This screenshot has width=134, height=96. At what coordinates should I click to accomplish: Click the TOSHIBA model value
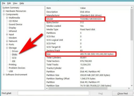[91, 19]
